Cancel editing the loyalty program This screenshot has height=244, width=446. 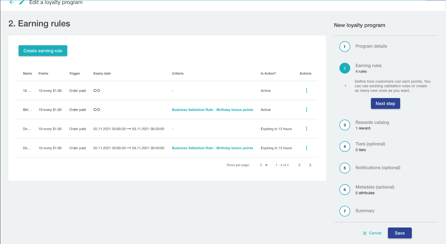[x=372, y=233]
